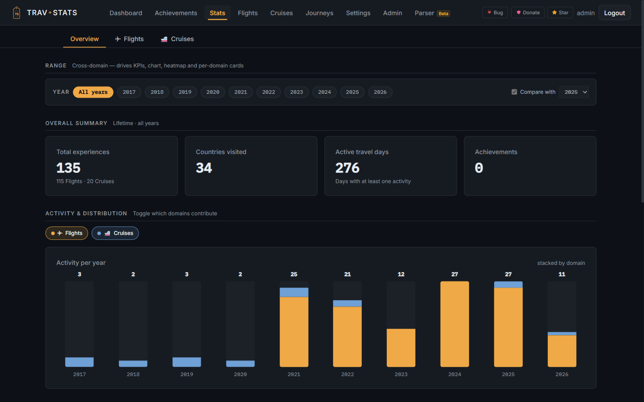The width and height of the screenshot is (644, 402).
Task: Click 'stacked by domain' label
Action: click(x=561, y=263)
